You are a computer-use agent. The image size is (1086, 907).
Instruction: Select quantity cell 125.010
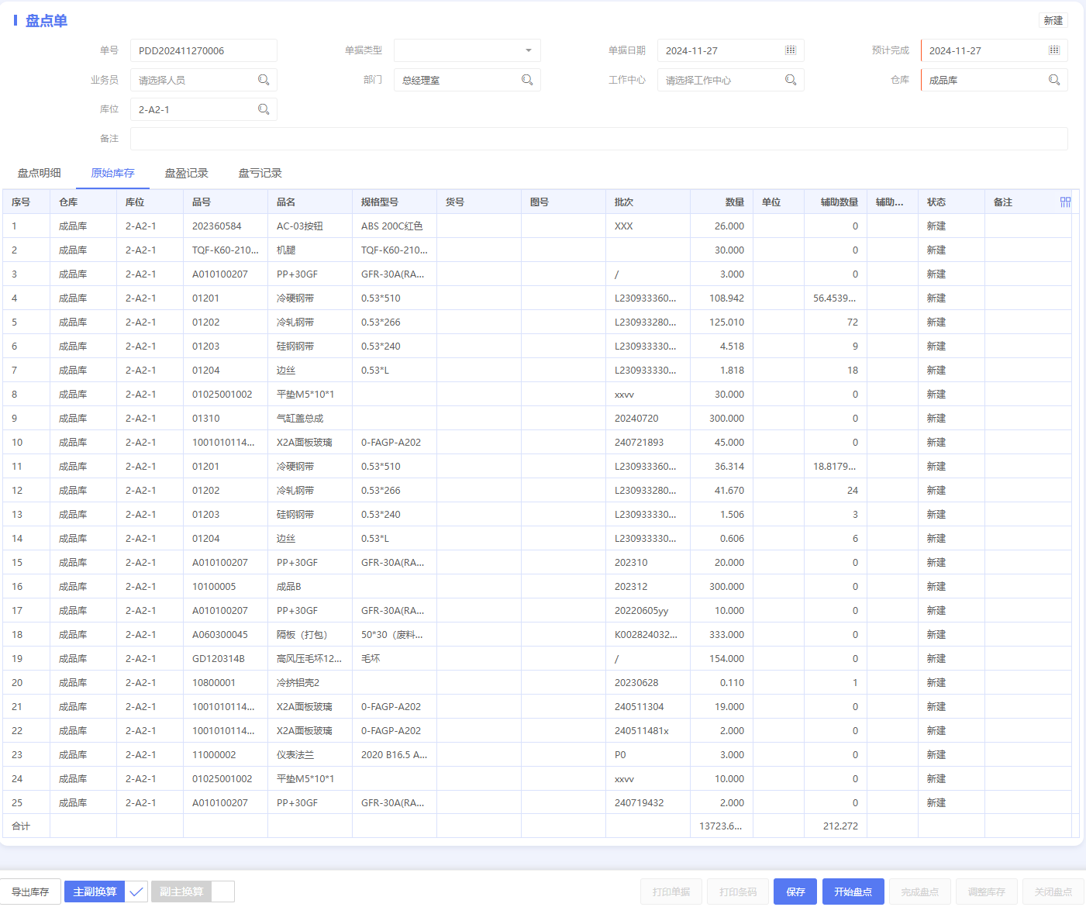pos(722,322)
